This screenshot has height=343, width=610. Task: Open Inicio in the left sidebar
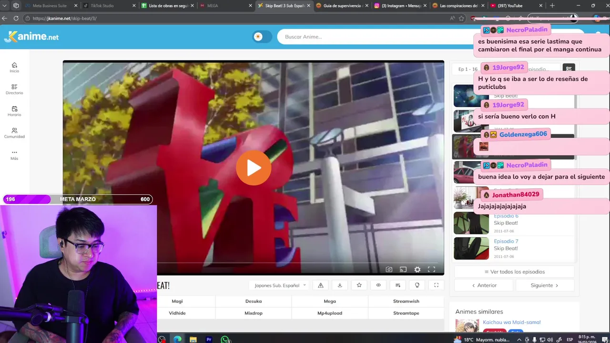(x=14, y=68)
